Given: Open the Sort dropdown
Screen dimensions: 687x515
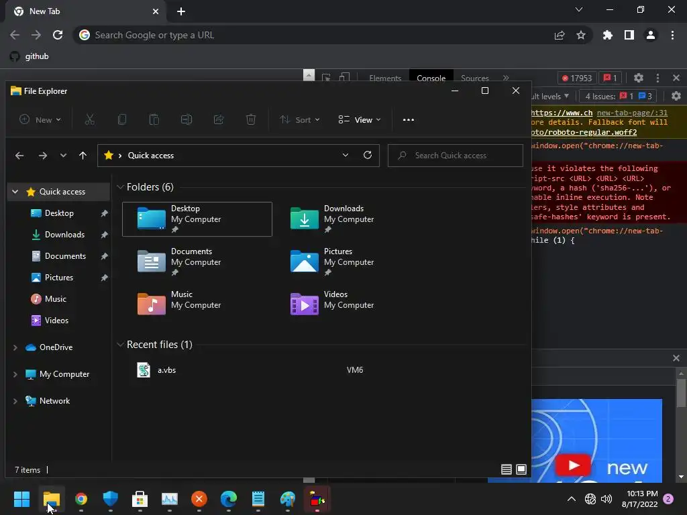Looking at the screenshot, I should (300, 119).
